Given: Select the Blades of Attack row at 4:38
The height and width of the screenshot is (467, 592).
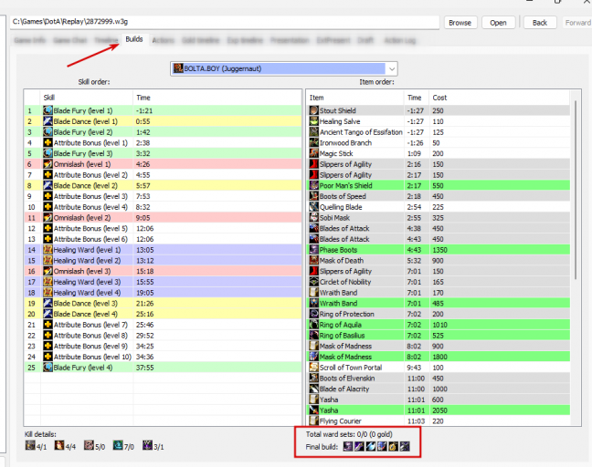Looking at the screenshot, I should coord(439,228).
